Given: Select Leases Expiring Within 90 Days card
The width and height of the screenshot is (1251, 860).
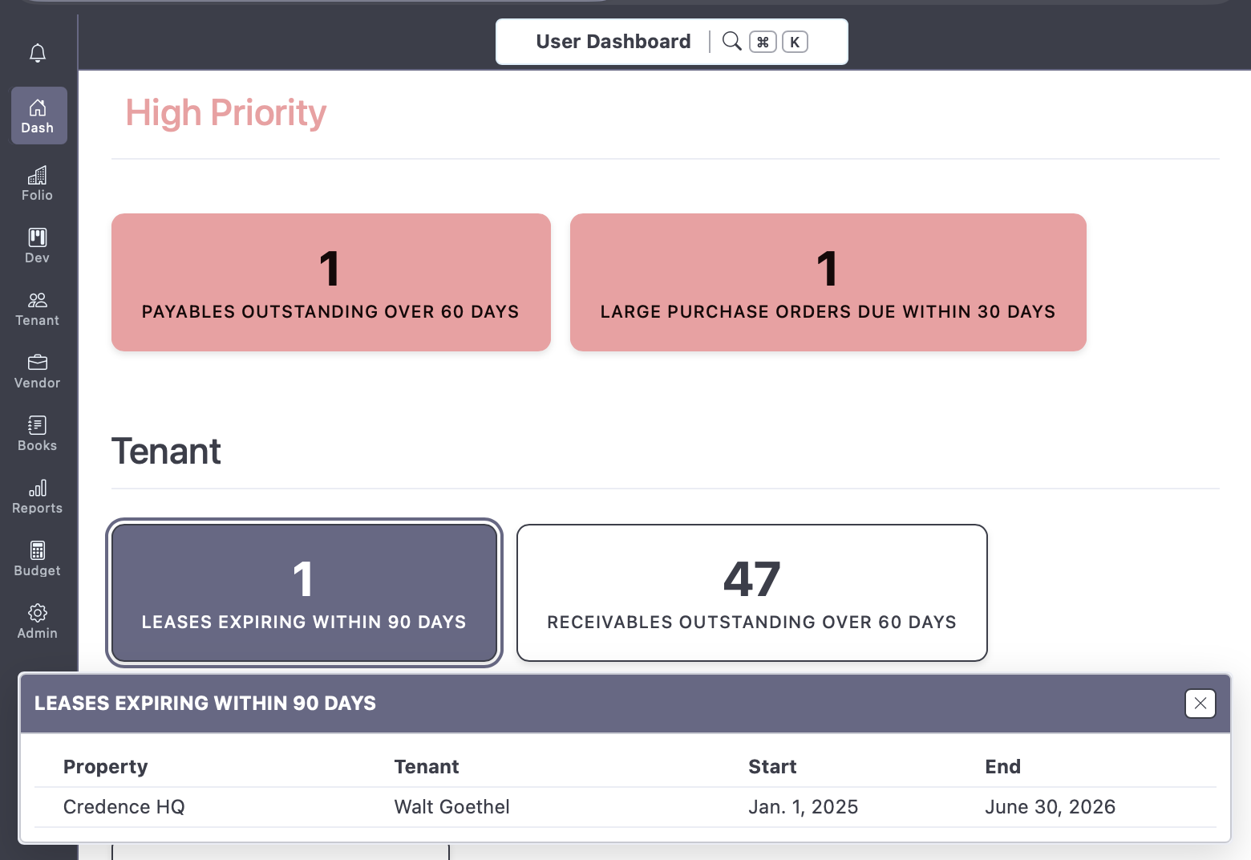Looking at the screenshot, I should (304, 593).
